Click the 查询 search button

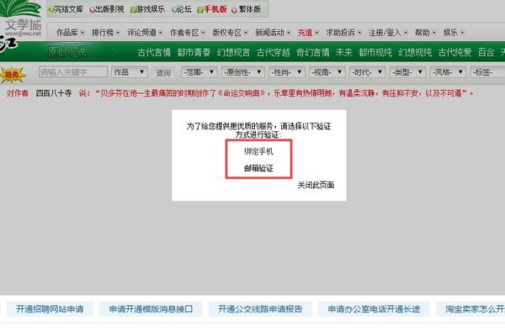[163, 73]
